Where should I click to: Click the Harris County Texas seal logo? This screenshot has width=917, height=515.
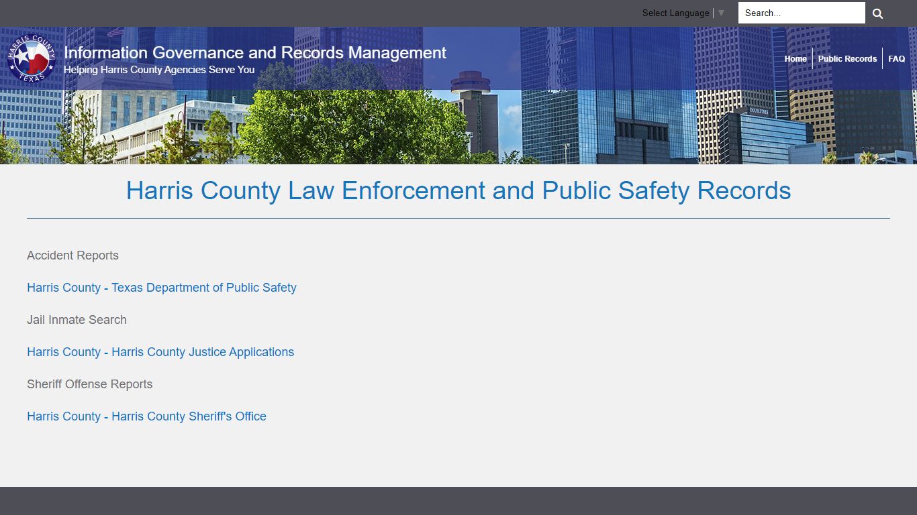tap(32, 58)
